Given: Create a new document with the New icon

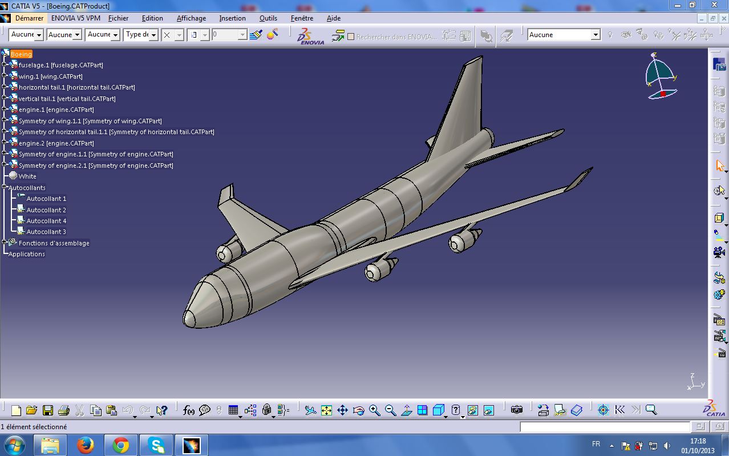Looking at the screenshot, I should [x=16, y=410].
